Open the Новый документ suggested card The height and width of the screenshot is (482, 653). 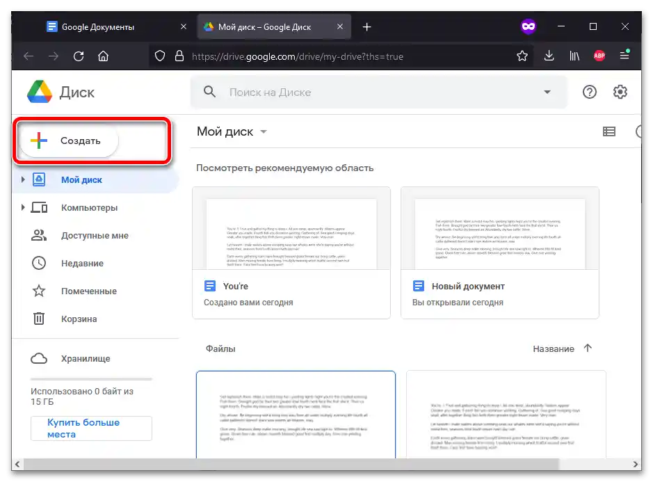coord(500,253)
